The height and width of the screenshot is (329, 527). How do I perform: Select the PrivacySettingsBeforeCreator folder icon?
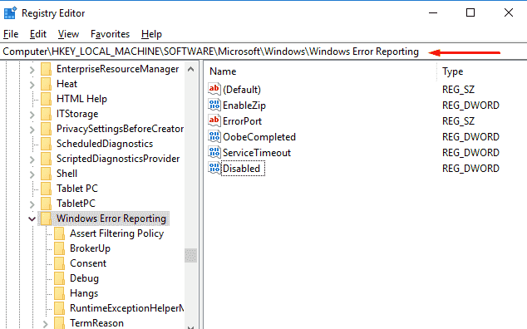click(46, 129)
